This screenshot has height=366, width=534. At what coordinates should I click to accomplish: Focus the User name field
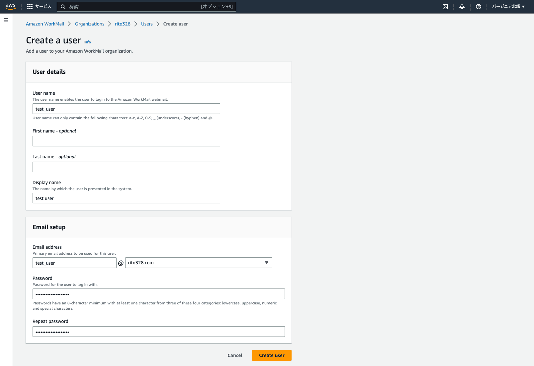click(126, 109)
